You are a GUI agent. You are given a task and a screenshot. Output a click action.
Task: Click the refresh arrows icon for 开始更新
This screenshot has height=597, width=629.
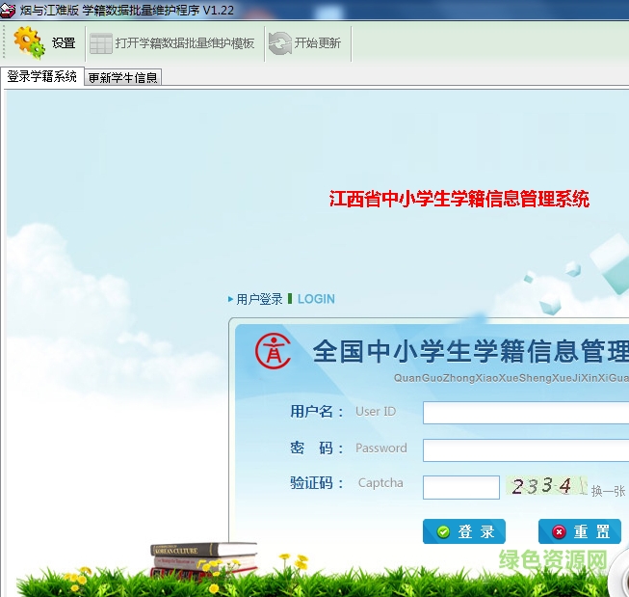279,43
